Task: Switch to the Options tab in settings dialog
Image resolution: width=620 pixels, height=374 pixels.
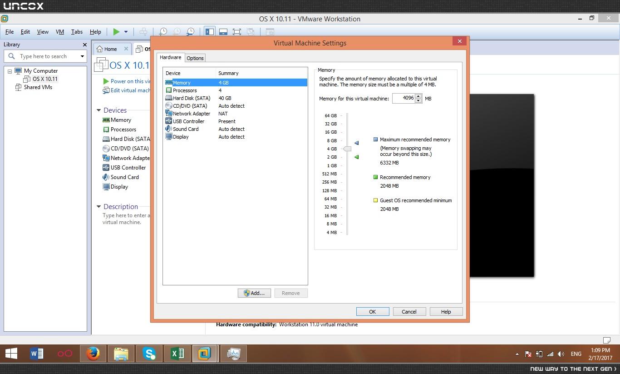Action: click(195, 58)
